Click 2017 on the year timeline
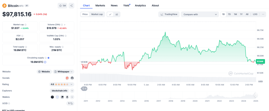The height and width of the screenshot is (111, 269). pyautogui.click(x=158, y=101)
